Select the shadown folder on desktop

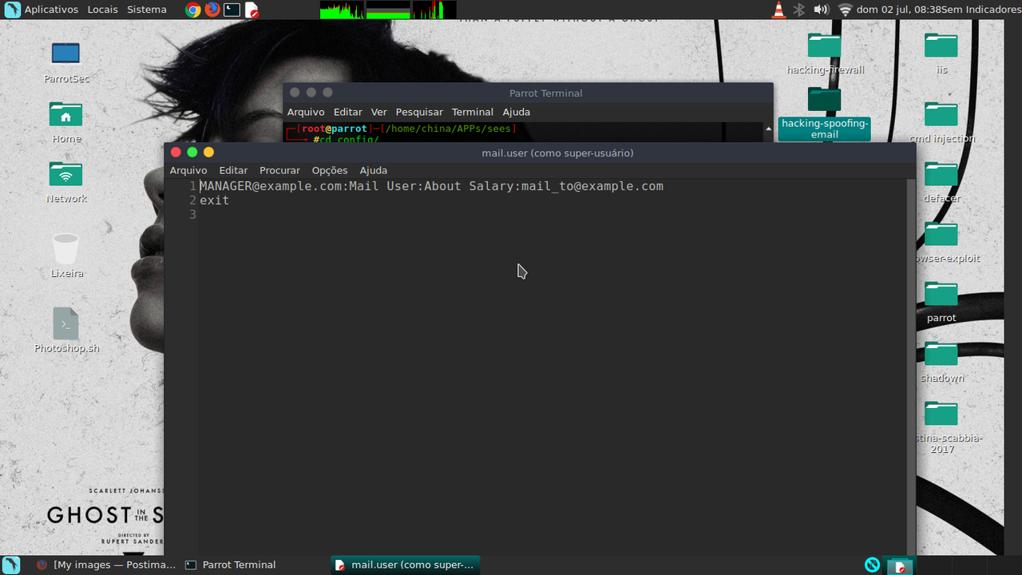pos(941,361)
